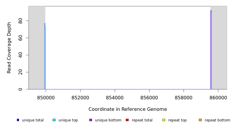
Task: Select the yellow repeat top legend swatch
Action: [x=164, y=120]
